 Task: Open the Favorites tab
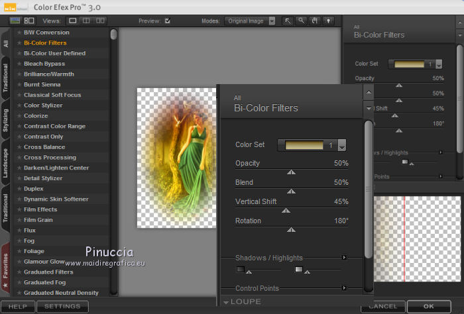click(x=5, y=270)
